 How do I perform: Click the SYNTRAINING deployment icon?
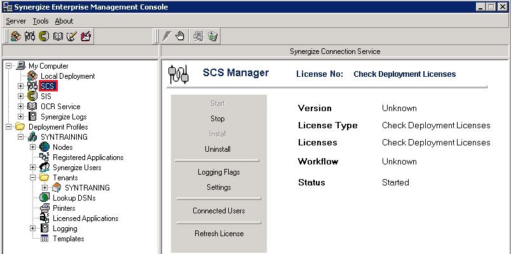(32, 137)
